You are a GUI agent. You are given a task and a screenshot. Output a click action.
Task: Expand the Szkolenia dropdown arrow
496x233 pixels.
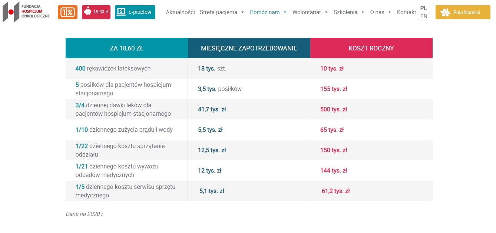point(363,12)
